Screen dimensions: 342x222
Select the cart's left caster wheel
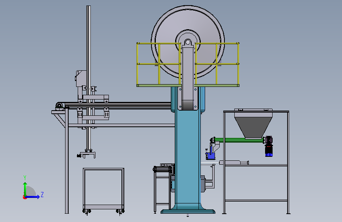coord(87,211)
